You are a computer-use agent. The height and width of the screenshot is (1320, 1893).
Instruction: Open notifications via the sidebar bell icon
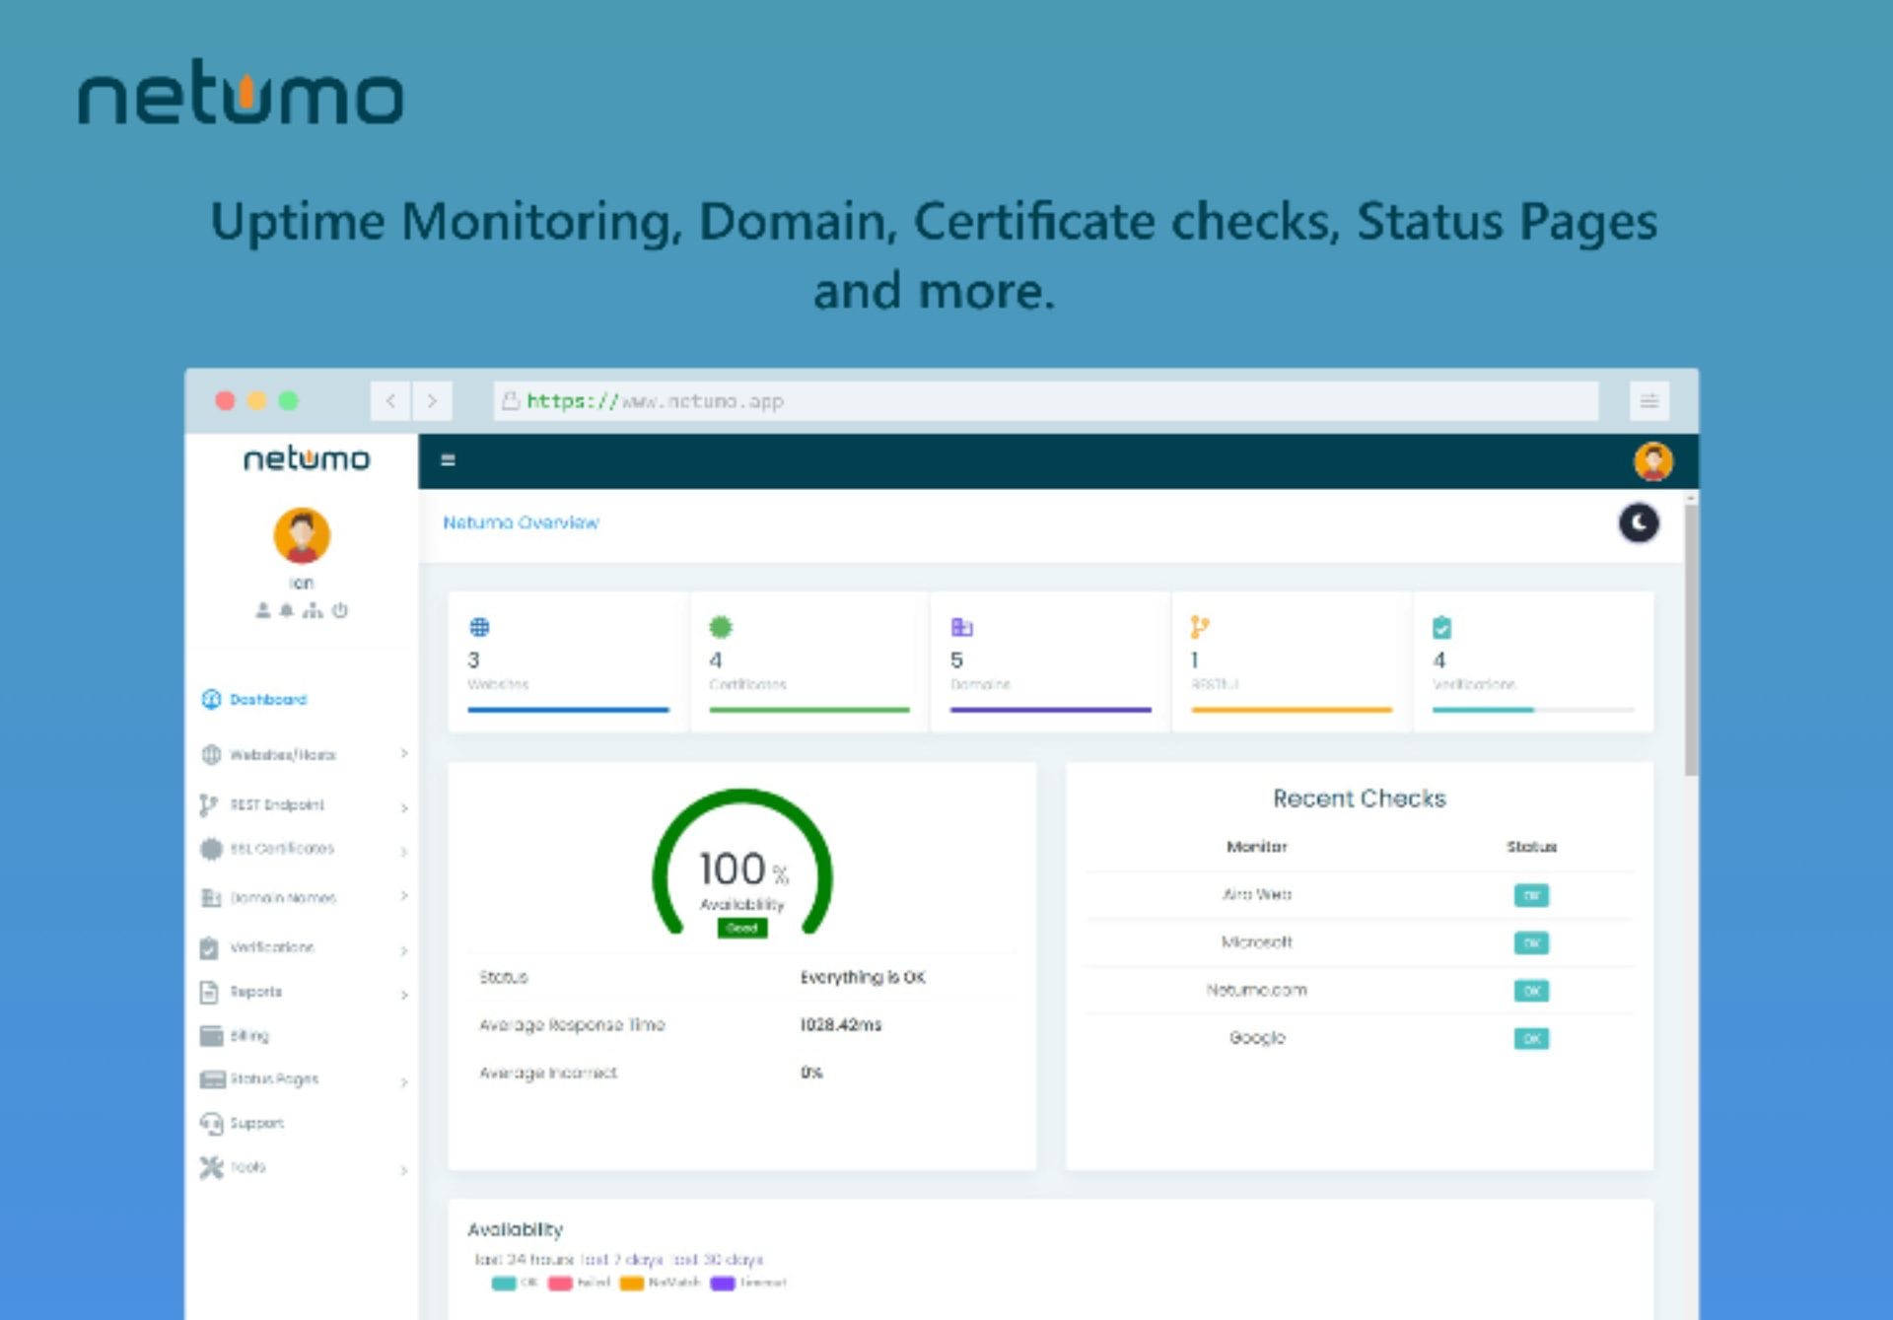[x=286, y=610]
